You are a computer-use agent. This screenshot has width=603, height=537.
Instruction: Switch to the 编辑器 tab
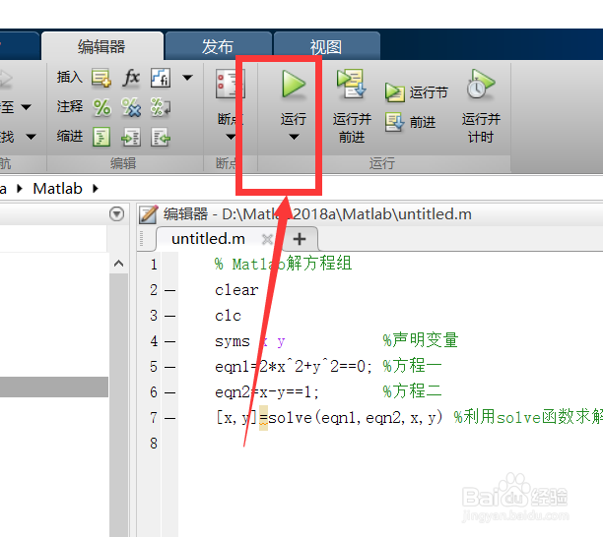(x=101, y=47)
